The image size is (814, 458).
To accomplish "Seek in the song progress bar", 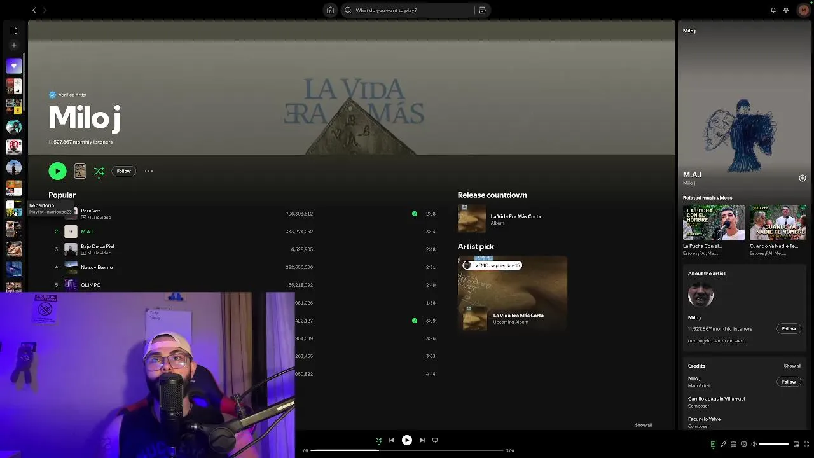I will [x=407, y=450].
